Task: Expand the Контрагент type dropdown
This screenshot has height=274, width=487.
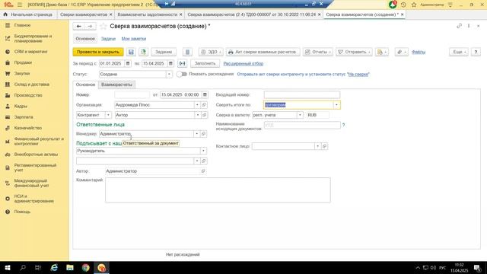Action: (x=108, y=115)
